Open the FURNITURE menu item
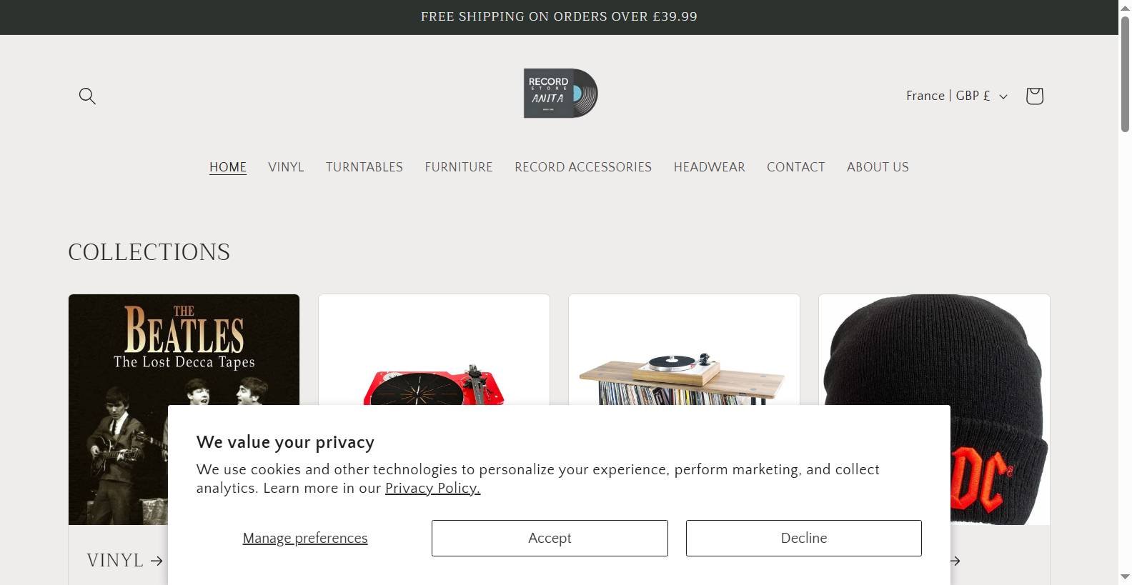1132x585 pixels. pyautogui.click(x=459, y=167)
